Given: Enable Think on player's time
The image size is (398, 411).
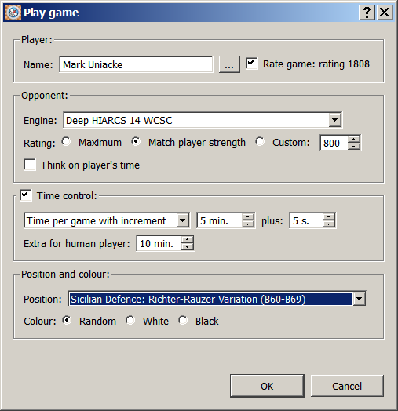Looking at the screenshot, I should (x=30, y=165).
